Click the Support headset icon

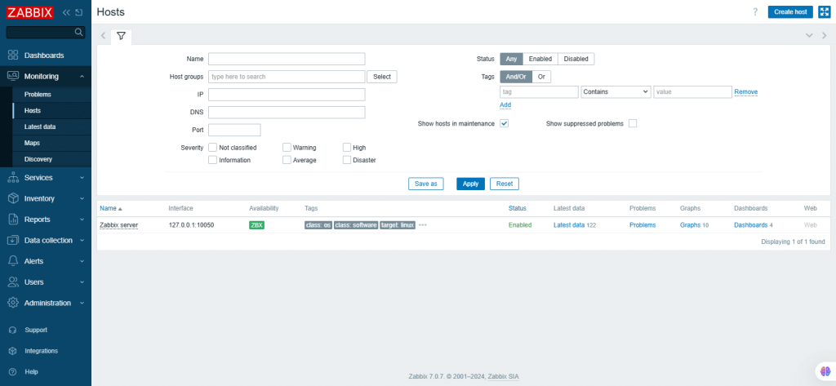[13, 330]
